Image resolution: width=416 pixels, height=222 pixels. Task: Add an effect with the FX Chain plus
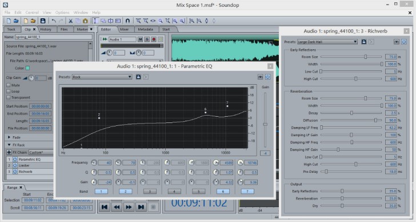point(9,152)
